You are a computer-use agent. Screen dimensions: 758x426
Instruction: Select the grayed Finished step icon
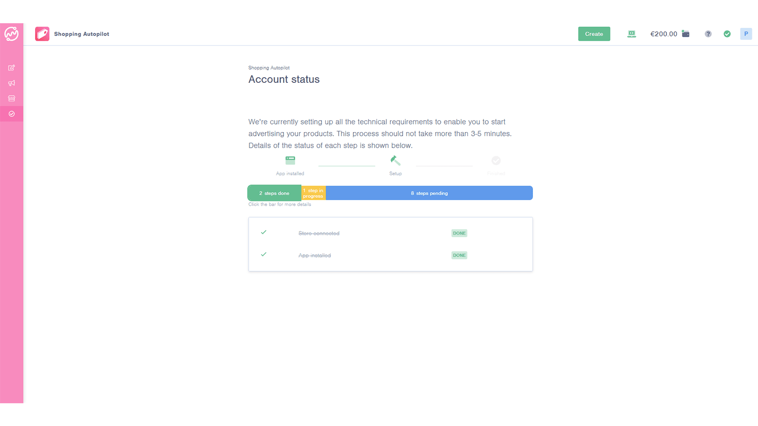(x=496, y=161)
